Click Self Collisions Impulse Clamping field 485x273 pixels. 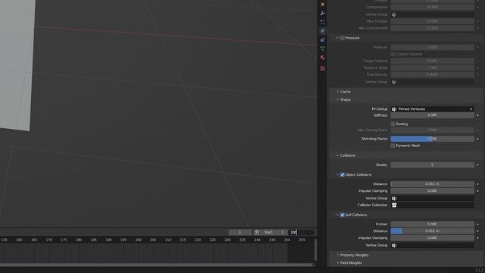[x=432, y=237]
